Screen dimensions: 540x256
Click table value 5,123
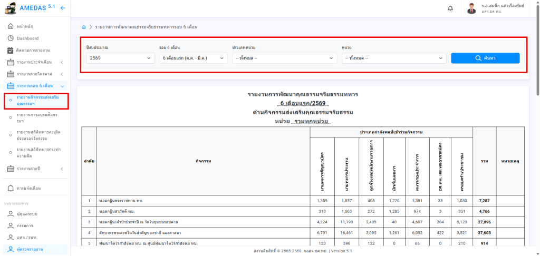click(x=461, y=222)
